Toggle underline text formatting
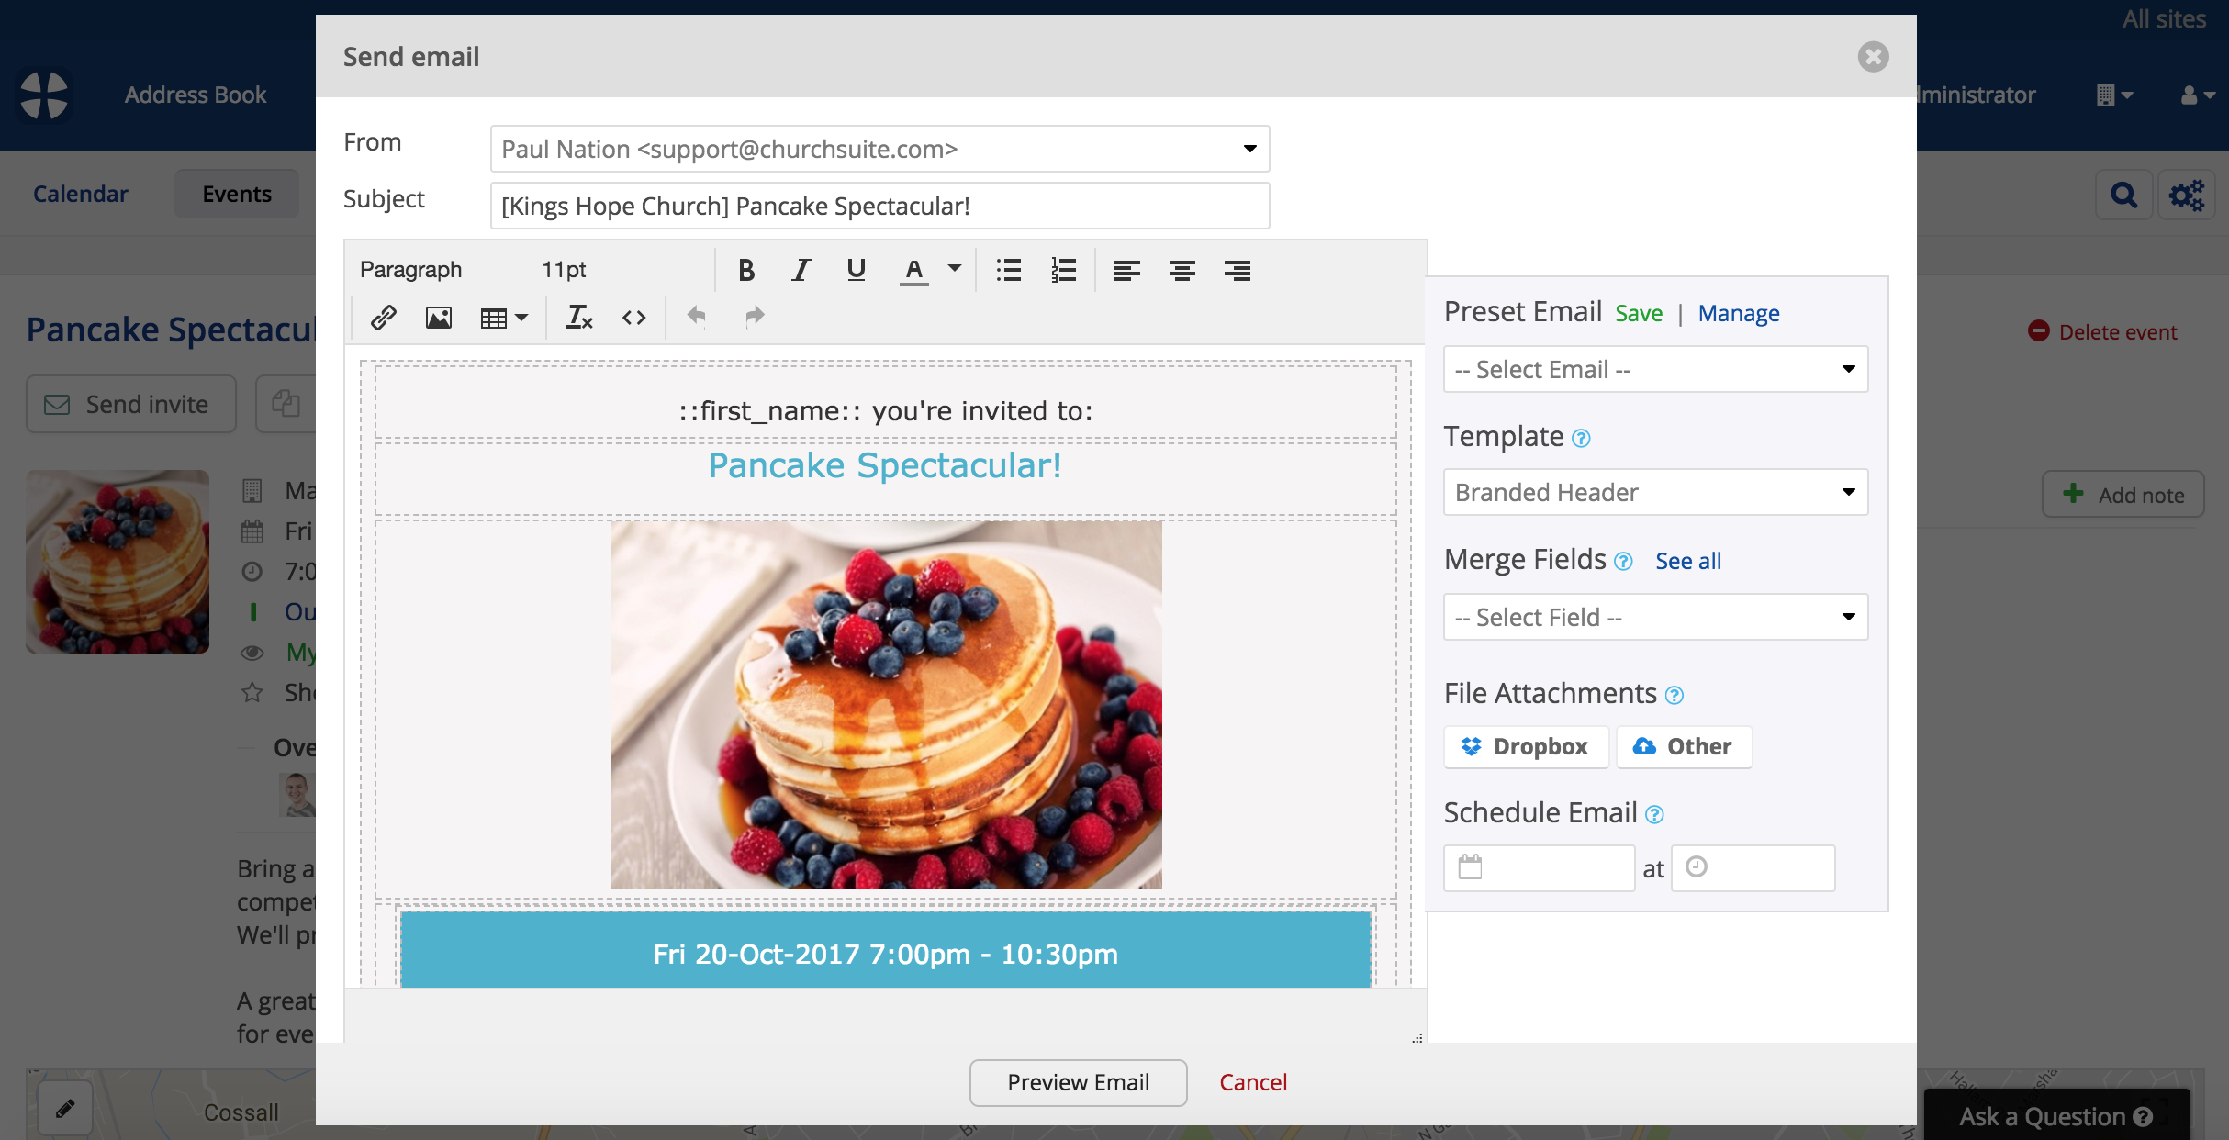 (x=856, y=270)
